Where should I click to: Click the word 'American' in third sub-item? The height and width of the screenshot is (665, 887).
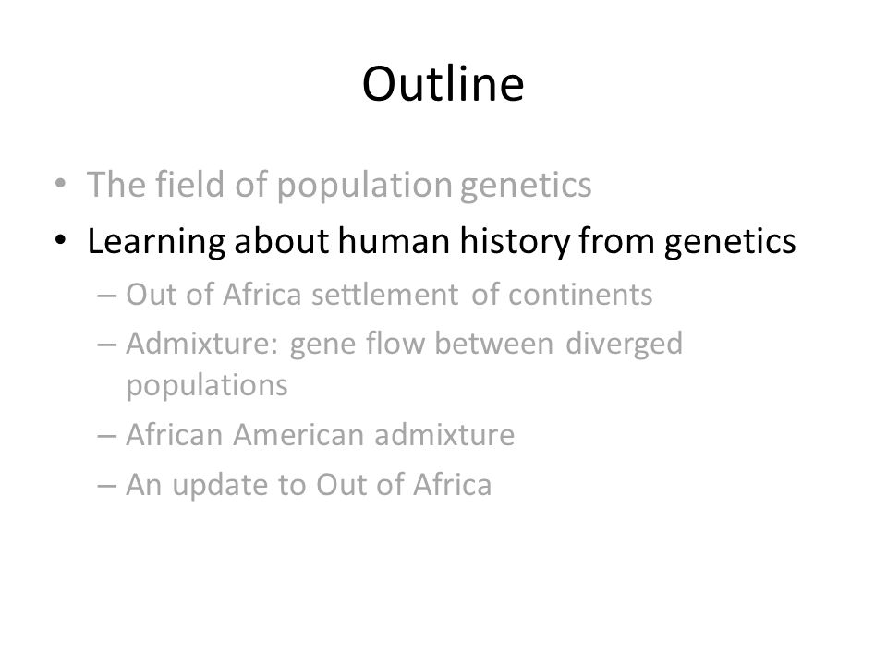point(298,435)
